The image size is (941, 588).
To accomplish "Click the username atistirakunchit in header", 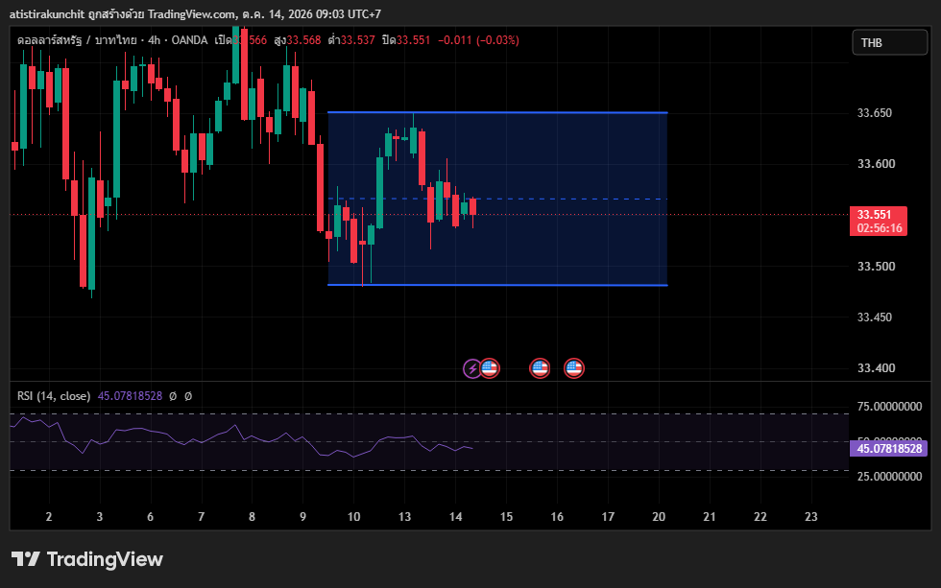I will [47, 13].
